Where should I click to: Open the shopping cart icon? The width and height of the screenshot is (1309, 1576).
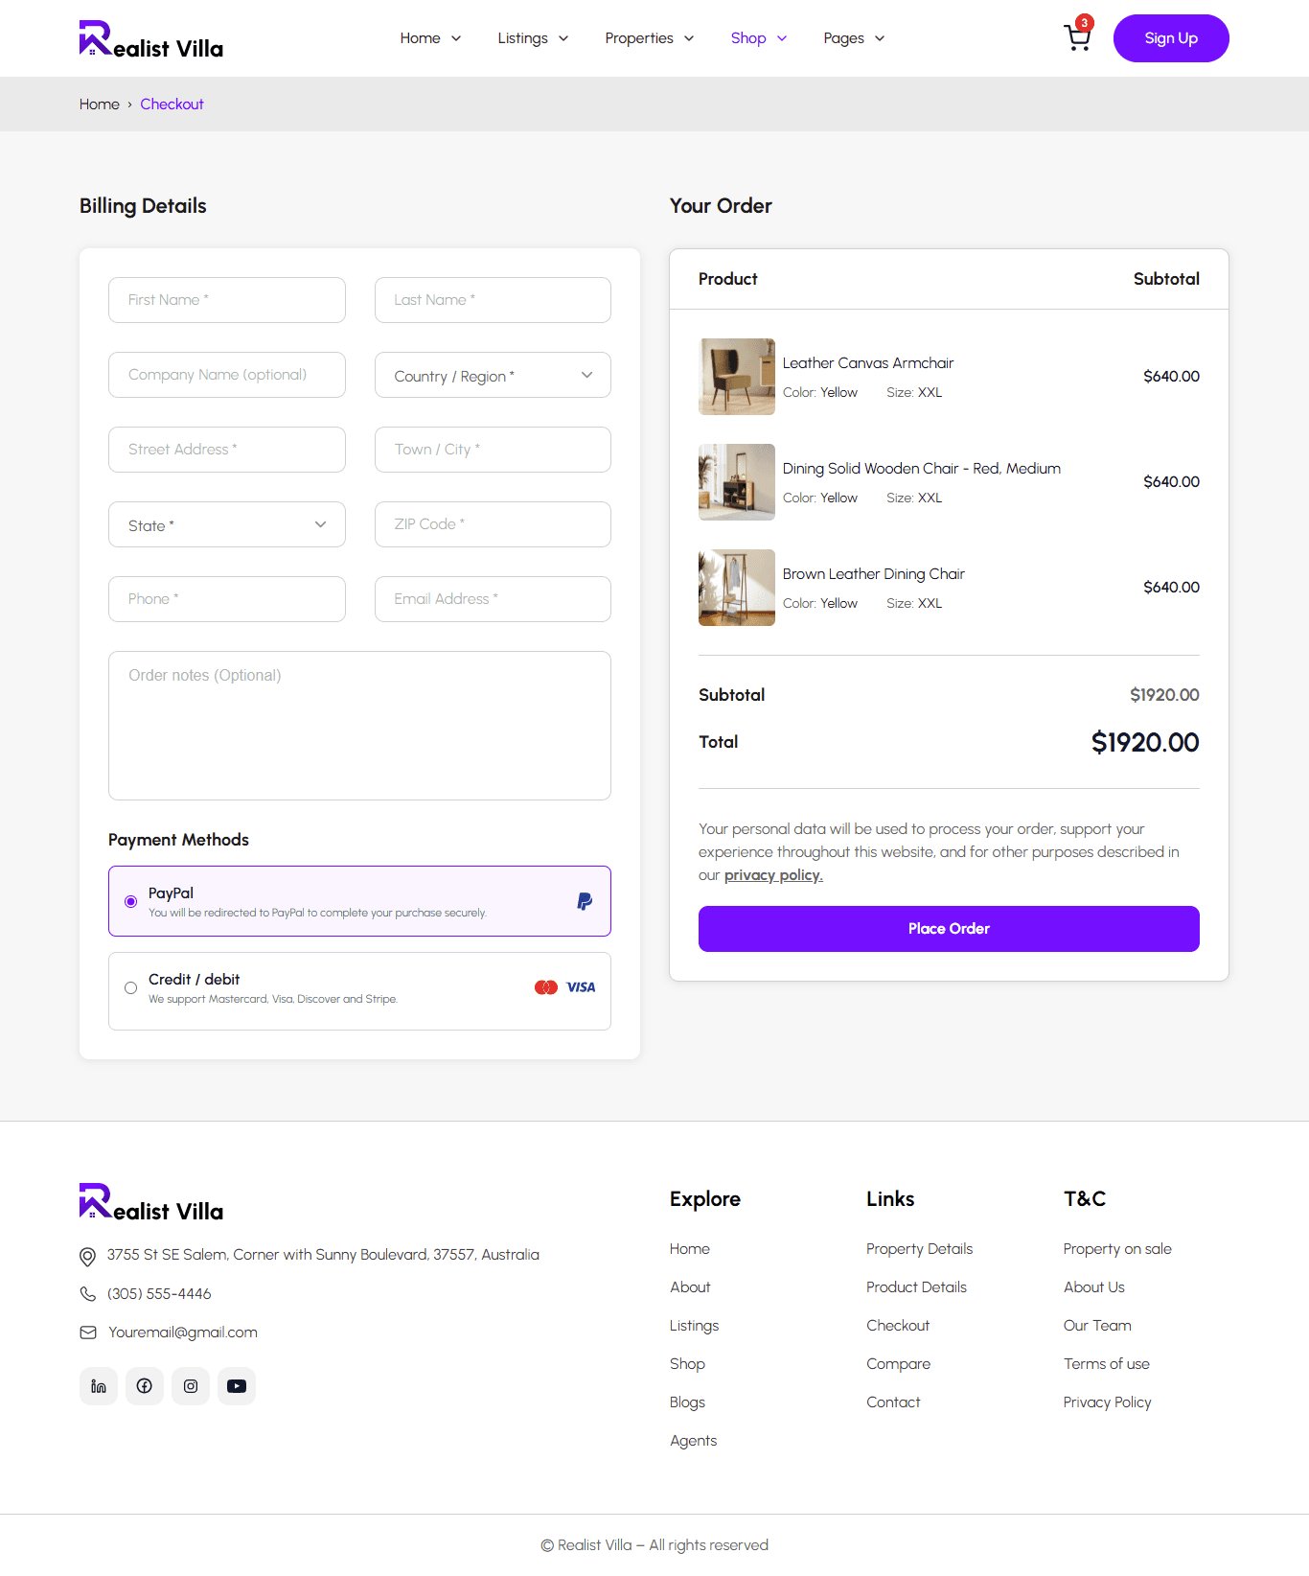1077,38
